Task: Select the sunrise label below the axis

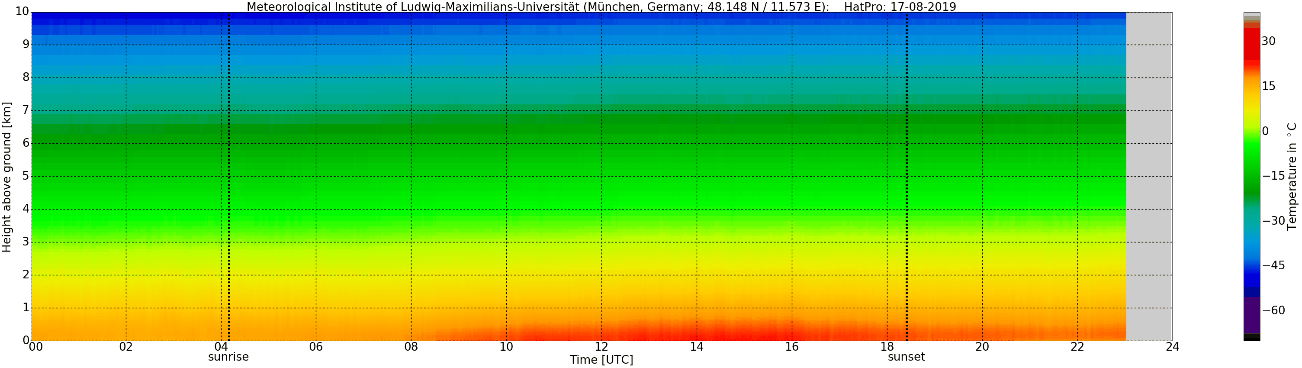Action: click(228, 357)
